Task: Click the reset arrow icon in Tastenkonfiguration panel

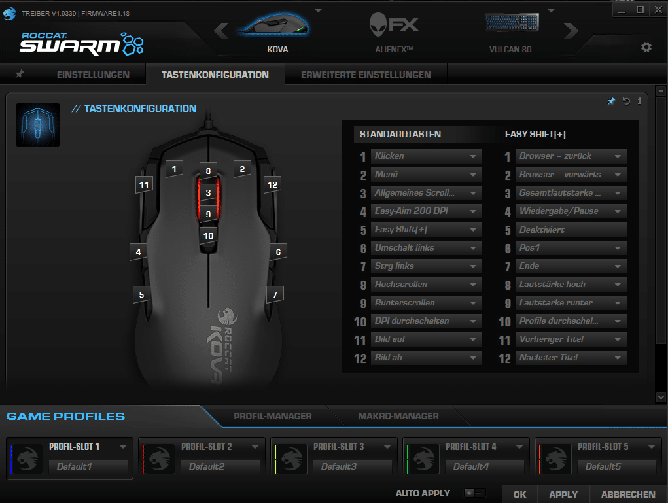Action: (x=626, y=101)
